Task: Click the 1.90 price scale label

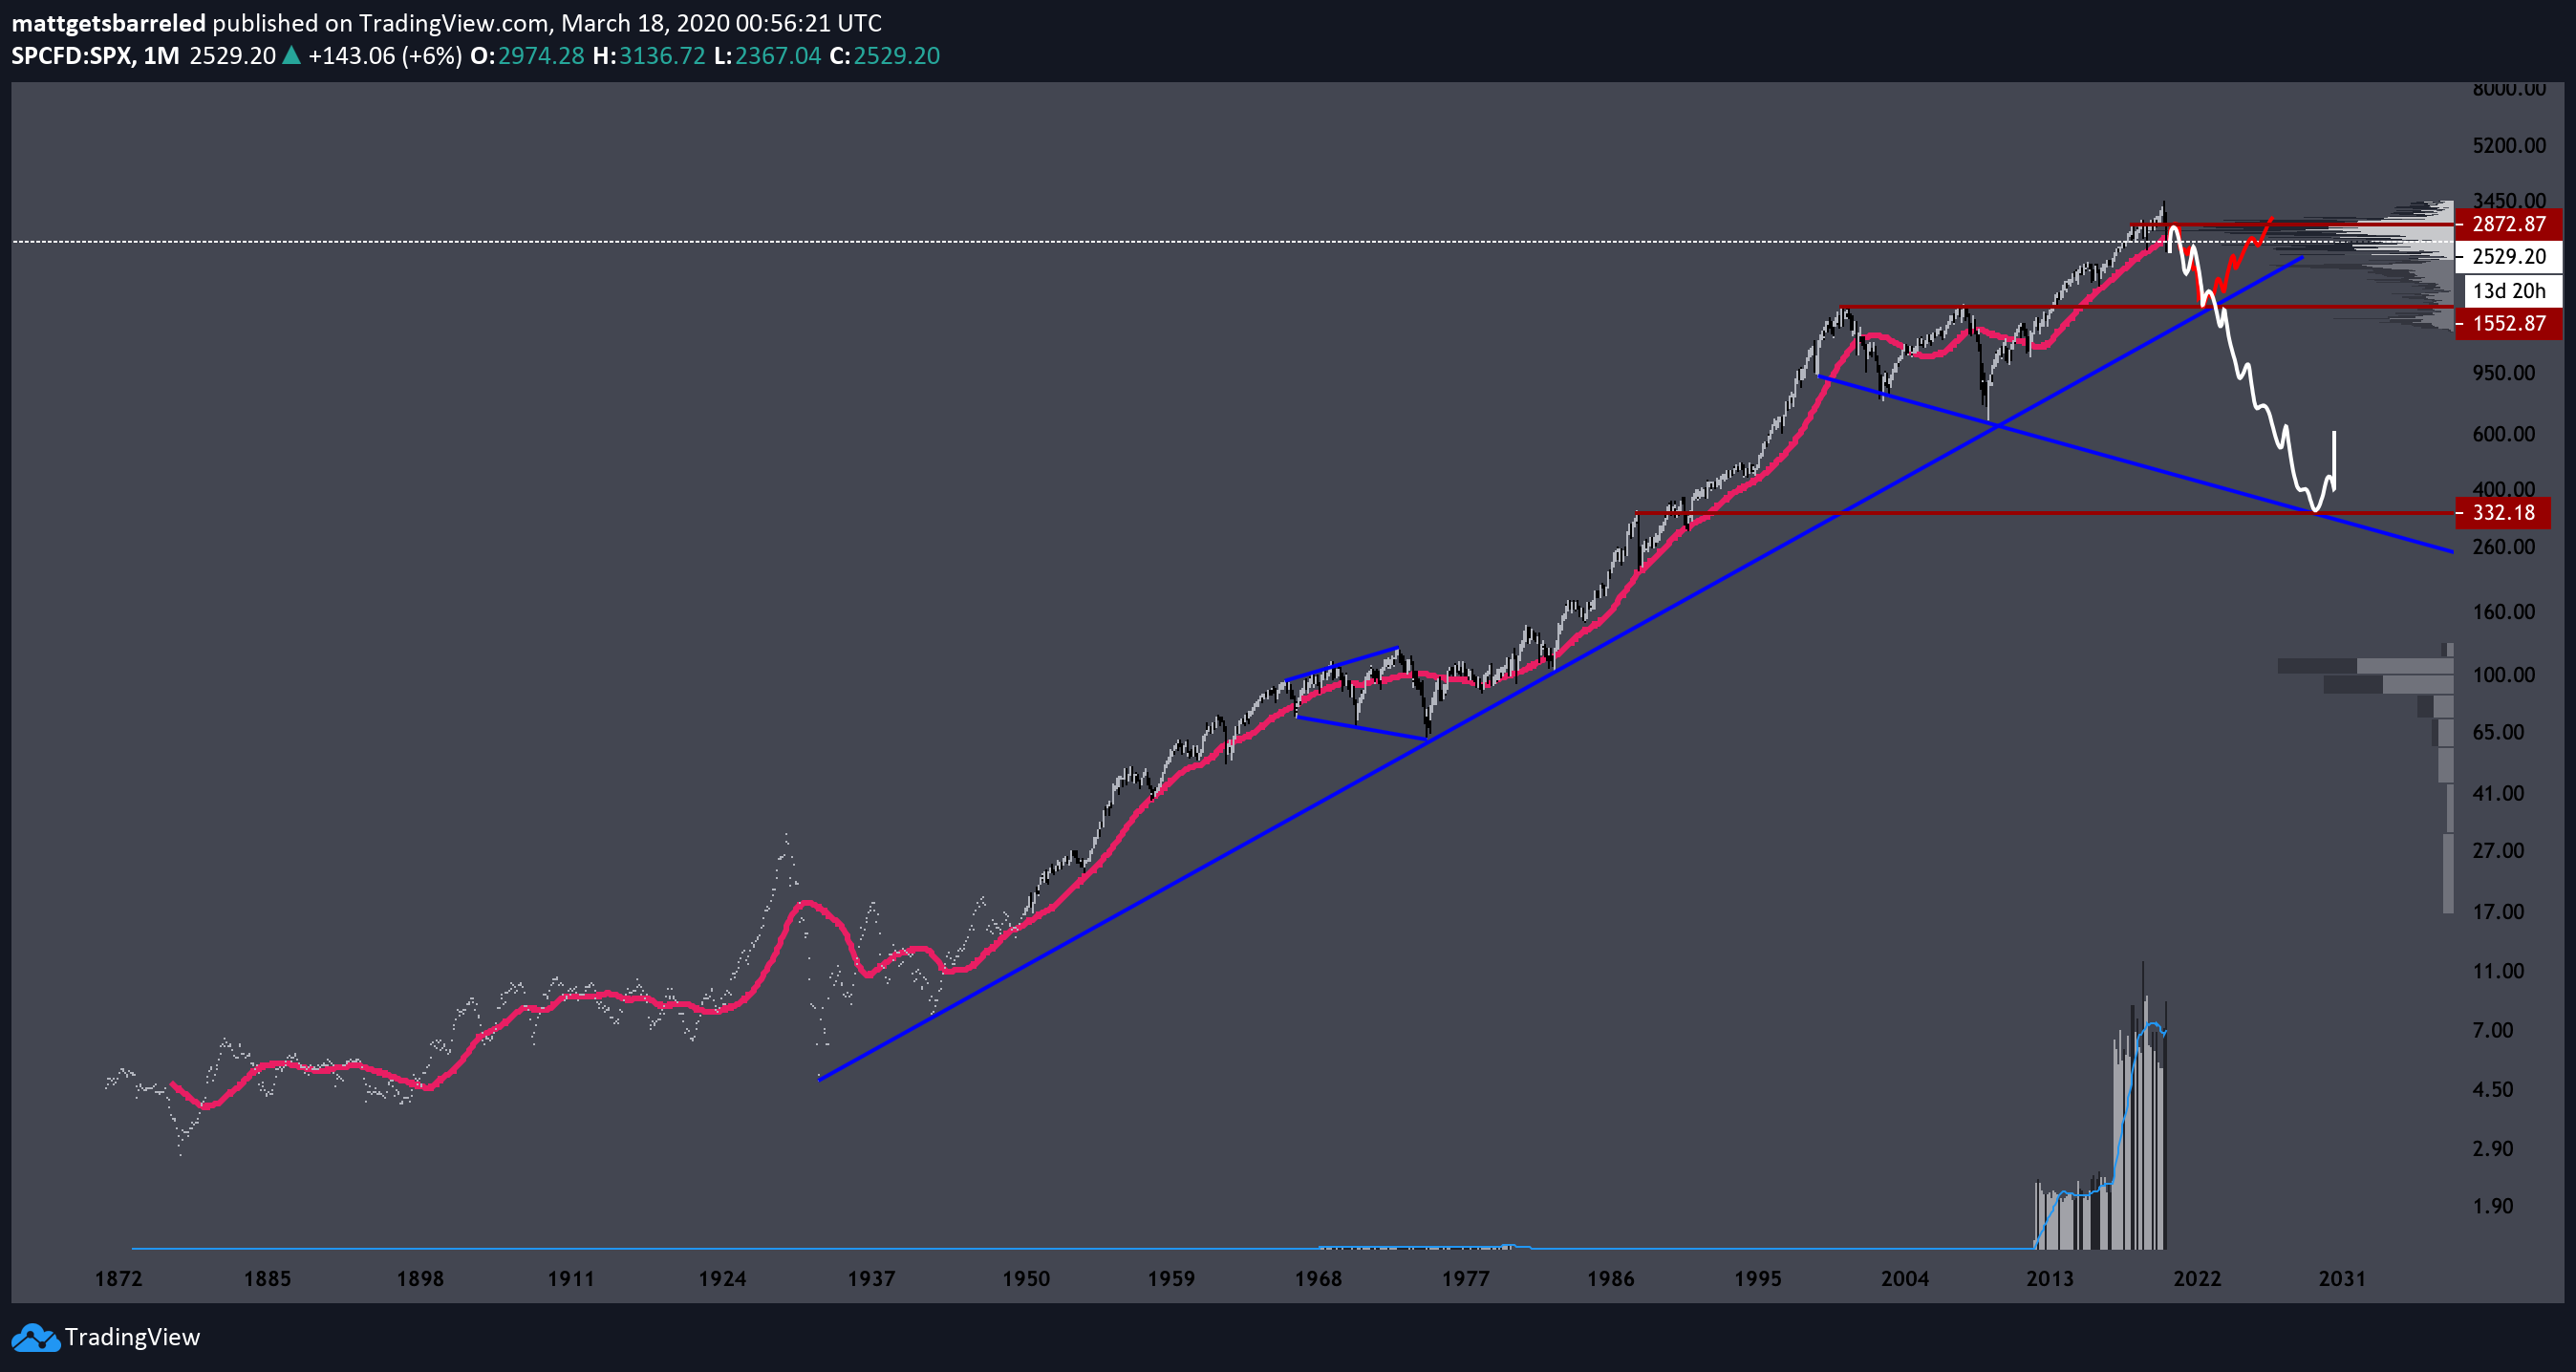Action: [2492, 1205]
